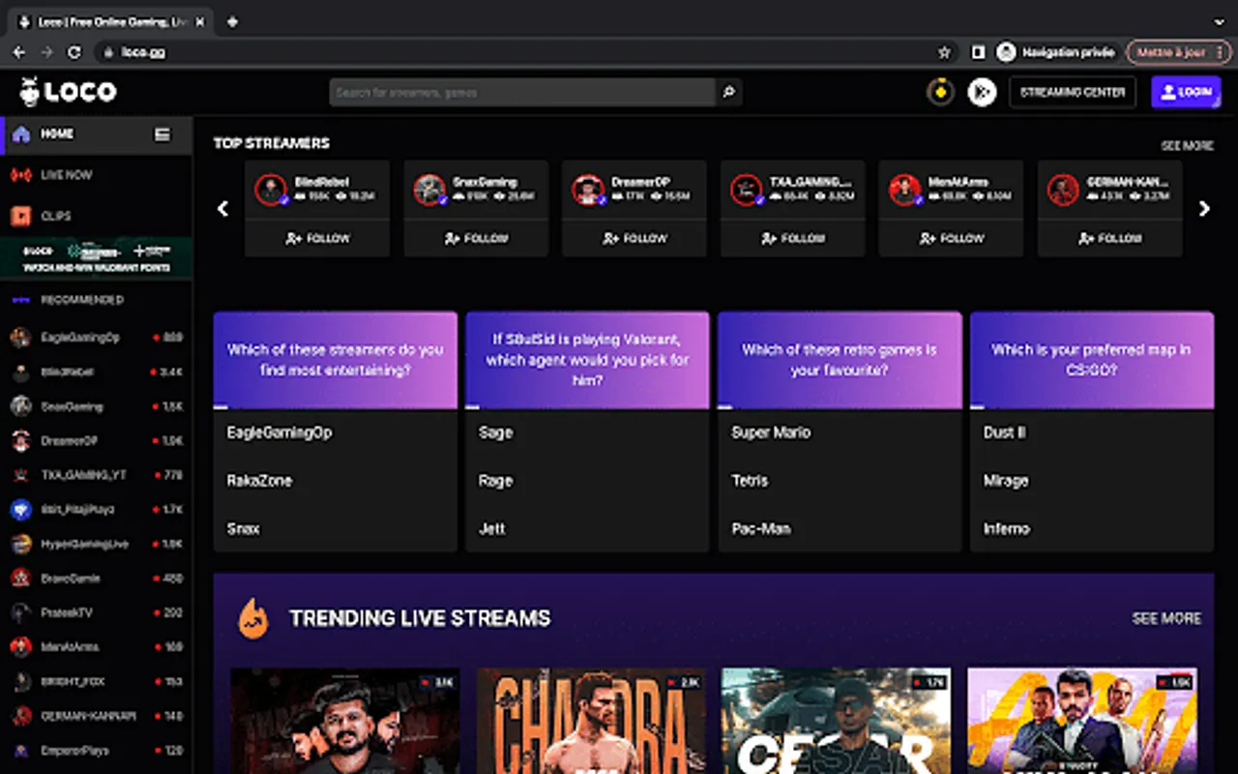Open the Streaming Center

[x=1073, y=92]
